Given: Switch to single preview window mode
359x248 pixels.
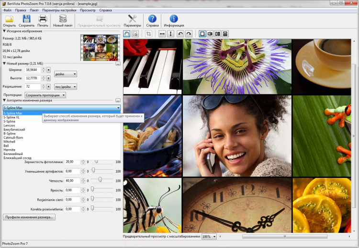Looking at the screenshot, I should click(x=202, y=34).
